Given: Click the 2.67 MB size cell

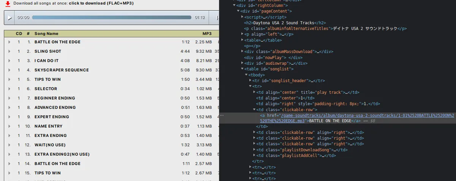Looking at the screenshot, I should (x=204, y=173).
